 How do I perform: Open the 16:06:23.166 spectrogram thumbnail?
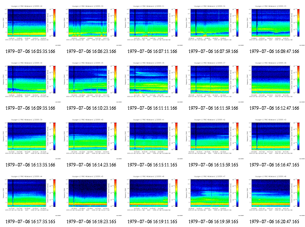coord(91,25)
